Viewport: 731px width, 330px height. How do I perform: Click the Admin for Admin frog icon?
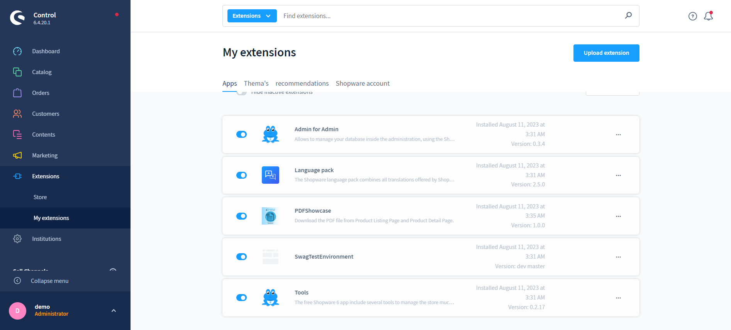[270, 134]
